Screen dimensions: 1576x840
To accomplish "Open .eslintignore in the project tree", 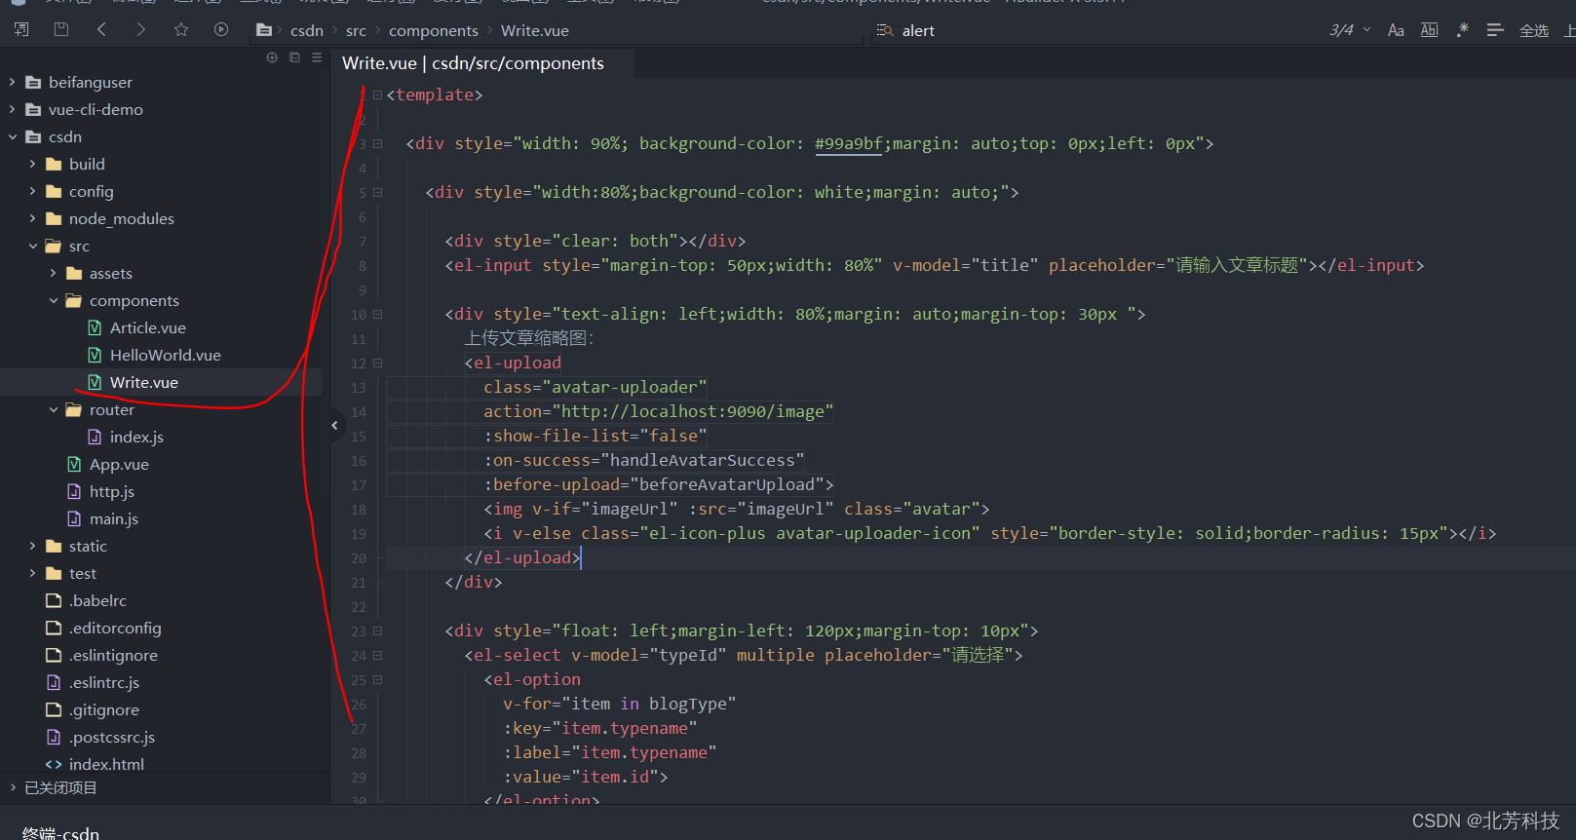I will (113, 655).
